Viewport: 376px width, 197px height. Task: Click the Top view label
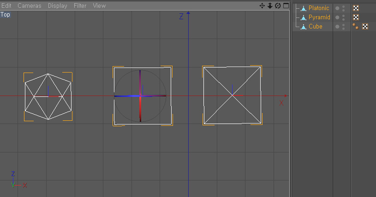point(5,15)
